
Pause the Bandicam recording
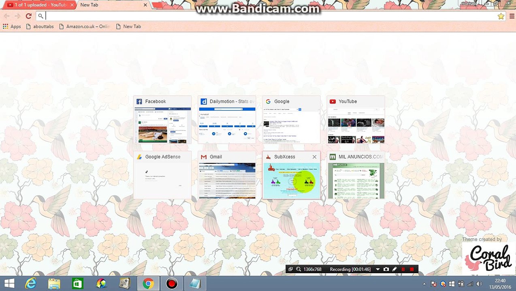tap(403, 269)
